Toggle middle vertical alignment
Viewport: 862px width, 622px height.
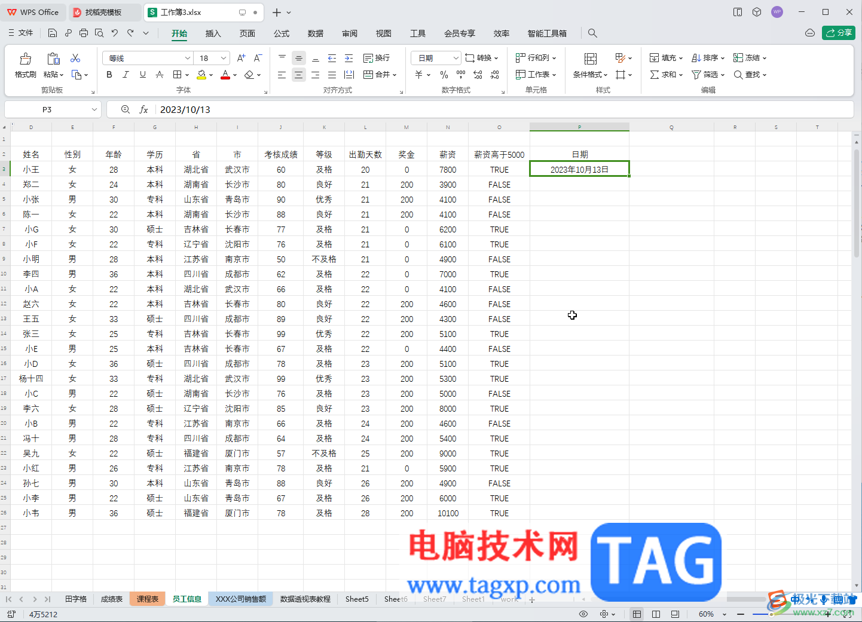[299, 58]
